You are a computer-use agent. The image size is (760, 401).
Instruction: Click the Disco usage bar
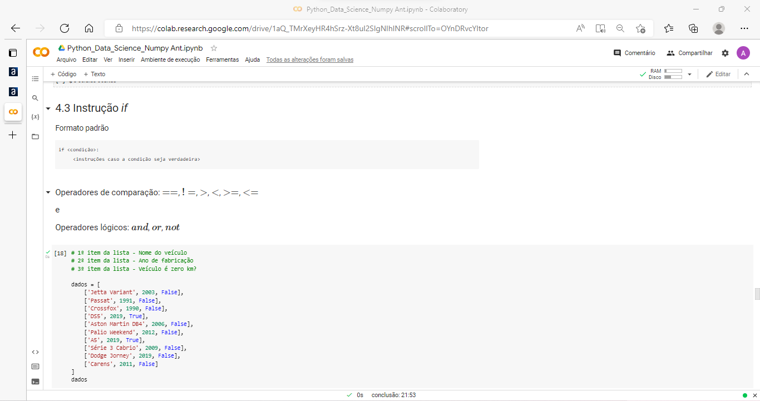(673, 77)
